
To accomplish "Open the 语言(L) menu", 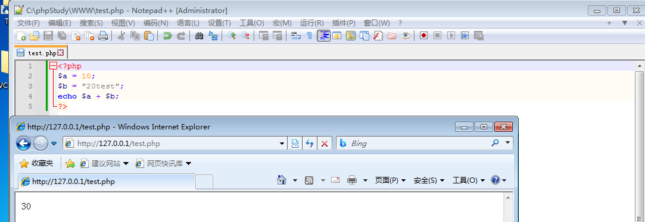I will (188, 23).
